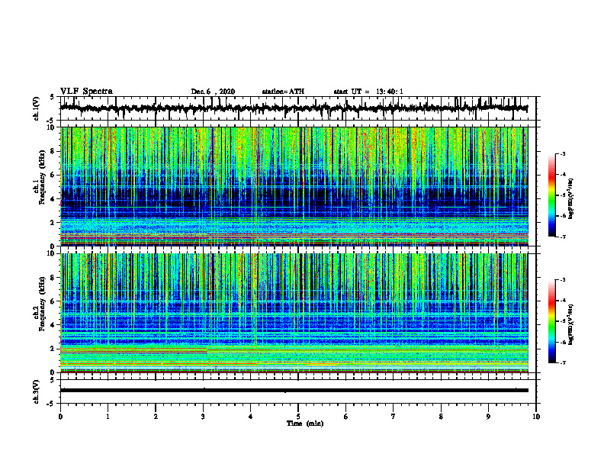The height and width of the screenshot is (467, 604).
Task: Click time axis tick label "2"
Action: point(156,417)
